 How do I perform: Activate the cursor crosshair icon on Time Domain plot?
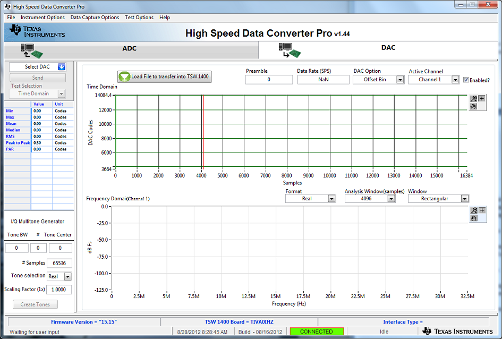[x=482, y=98]
